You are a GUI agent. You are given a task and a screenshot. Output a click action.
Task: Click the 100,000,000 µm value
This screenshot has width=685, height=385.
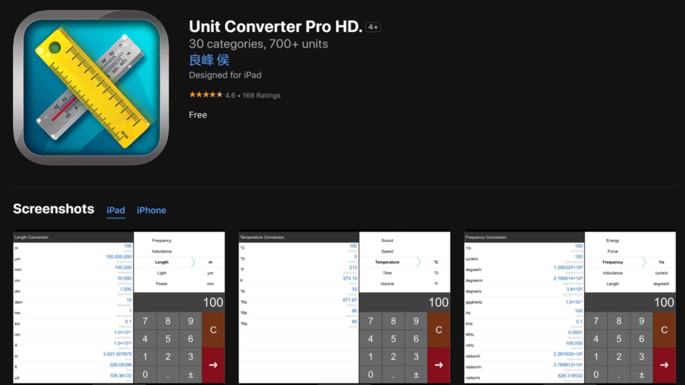(x=118, y=257)
